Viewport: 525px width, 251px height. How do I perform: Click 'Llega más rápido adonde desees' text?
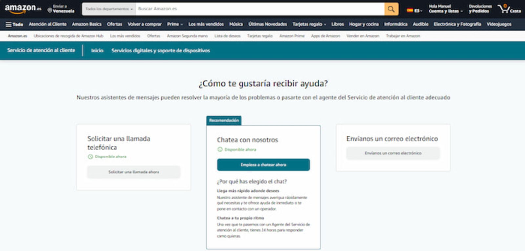[248, 191]
